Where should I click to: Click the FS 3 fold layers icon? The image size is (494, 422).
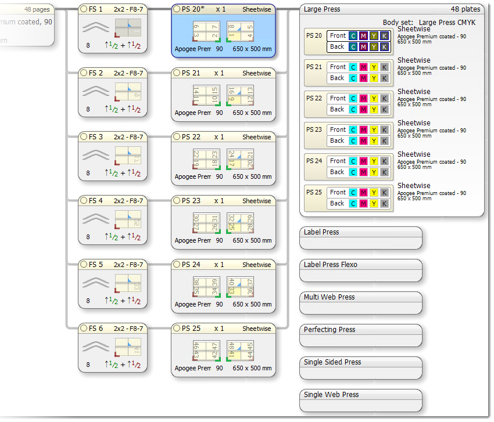(x=96, y=155)
